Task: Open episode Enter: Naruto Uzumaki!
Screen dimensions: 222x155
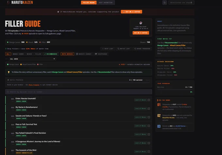Action: coord(25,99)
